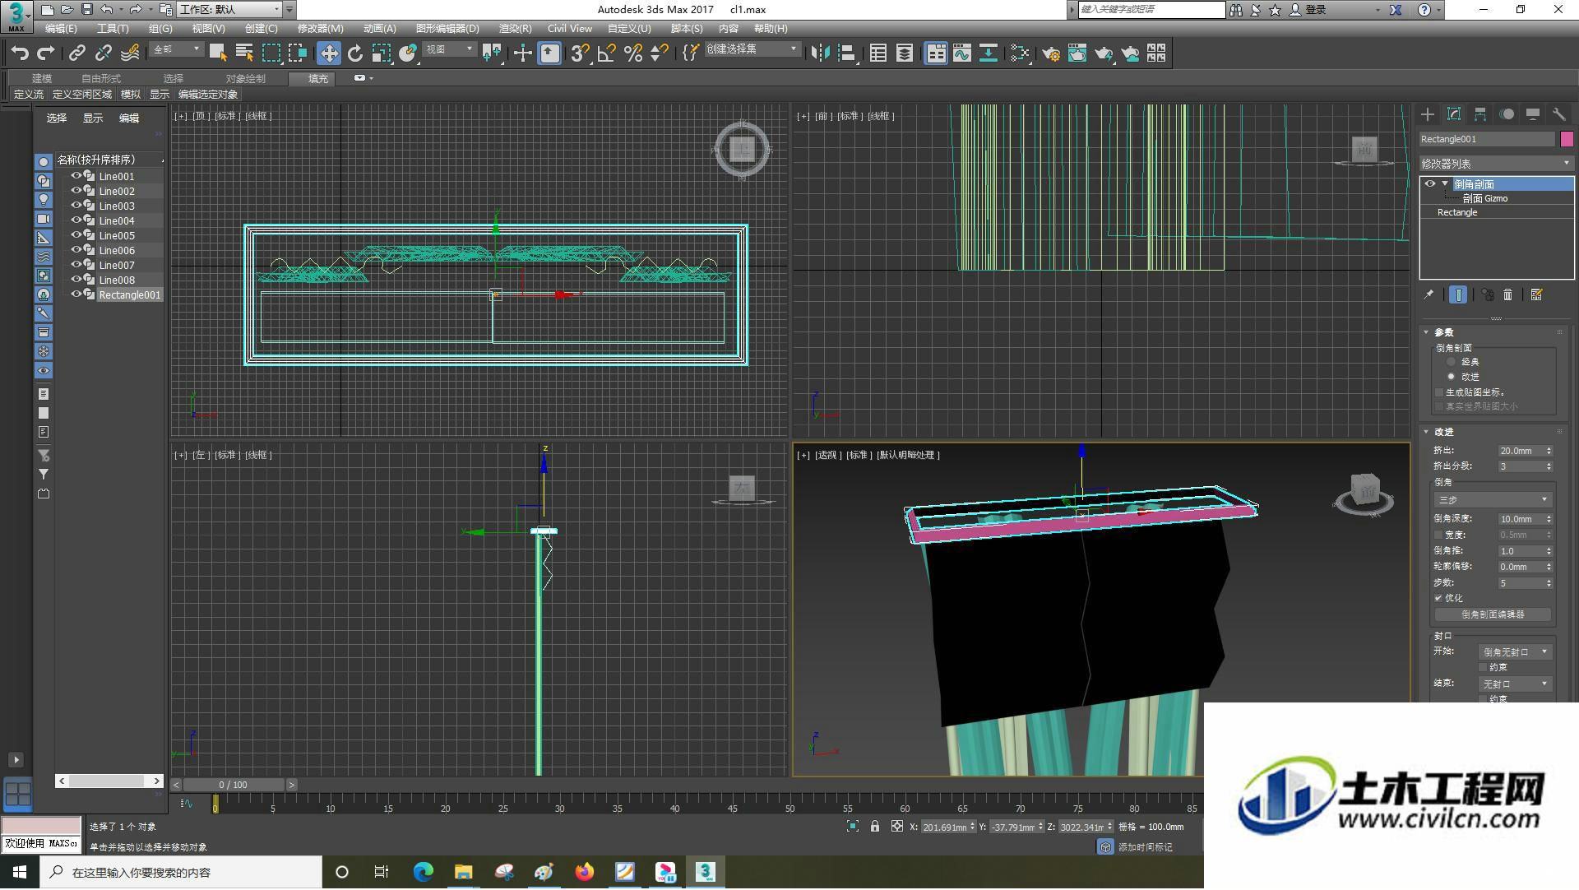1579x890 pixels.
Task: Click the Align tool icon
Action: [x=846, y=53]
